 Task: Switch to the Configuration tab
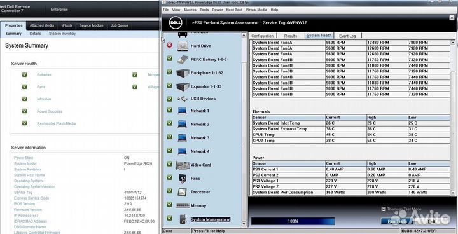click(x=262, y=36)
